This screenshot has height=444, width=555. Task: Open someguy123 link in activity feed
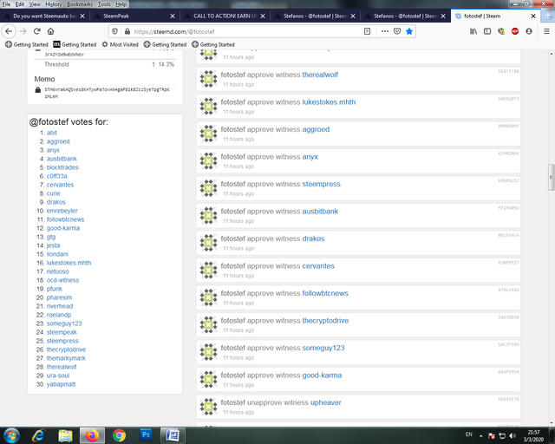pos(323,348)
